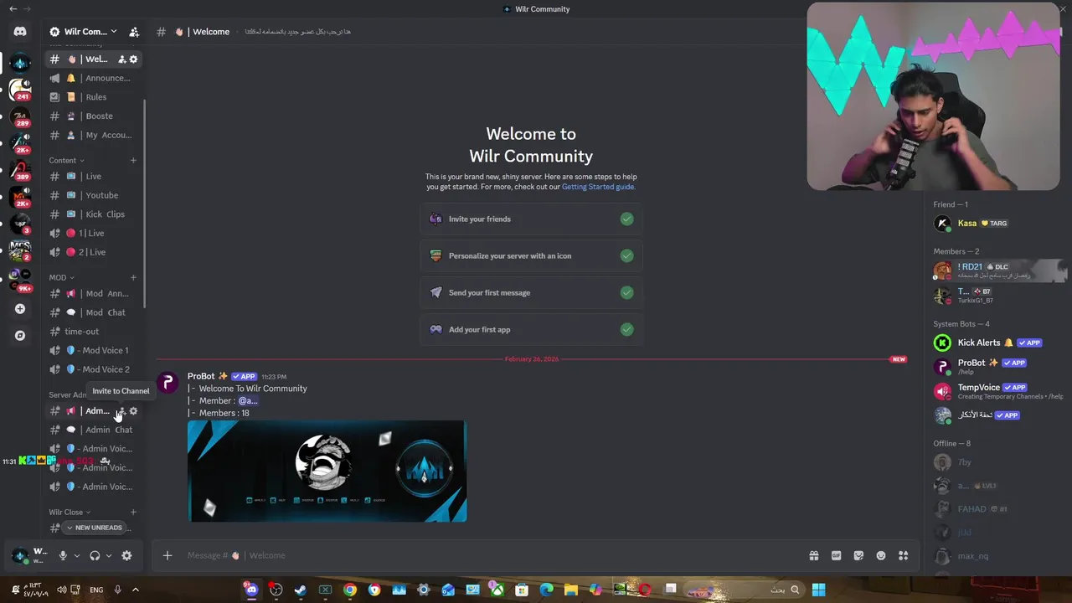1072x603 pixels.
Task: Add channel to MOD category
Action: (133, 277)
